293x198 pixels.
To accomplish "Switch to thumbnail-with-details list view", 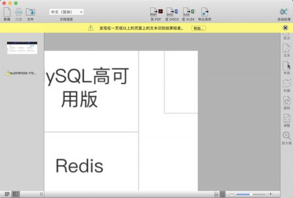I will point(16,194).
